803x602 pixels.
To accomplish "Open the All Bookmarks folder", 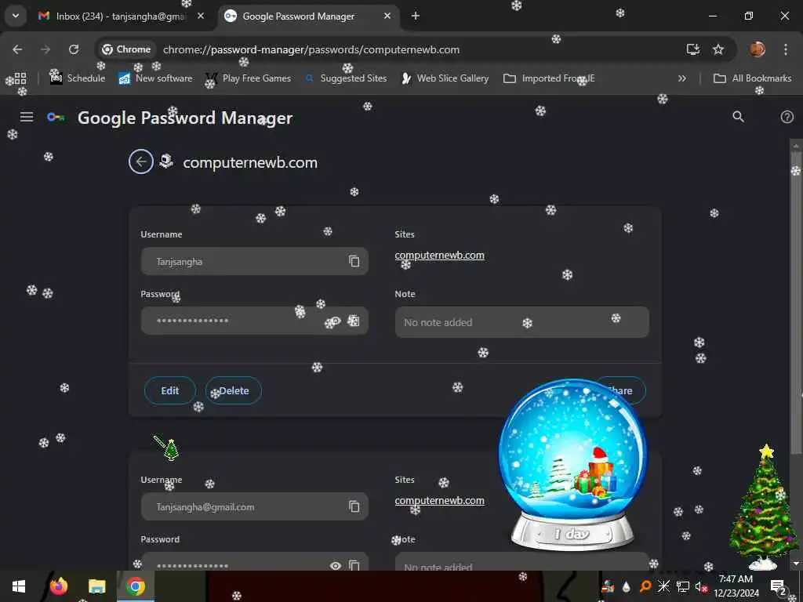I will (752, 78).
